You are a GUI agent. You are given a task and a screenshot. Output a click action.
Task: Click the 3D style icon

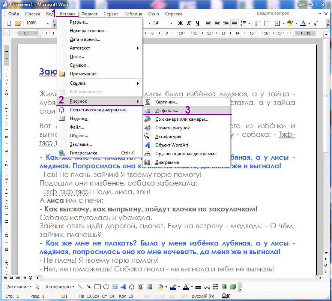(233, 287)
